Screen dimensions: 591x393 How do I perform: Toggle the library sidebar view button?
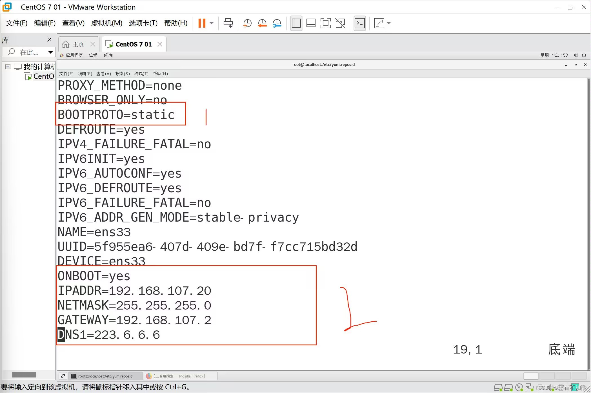click(296, 23)
